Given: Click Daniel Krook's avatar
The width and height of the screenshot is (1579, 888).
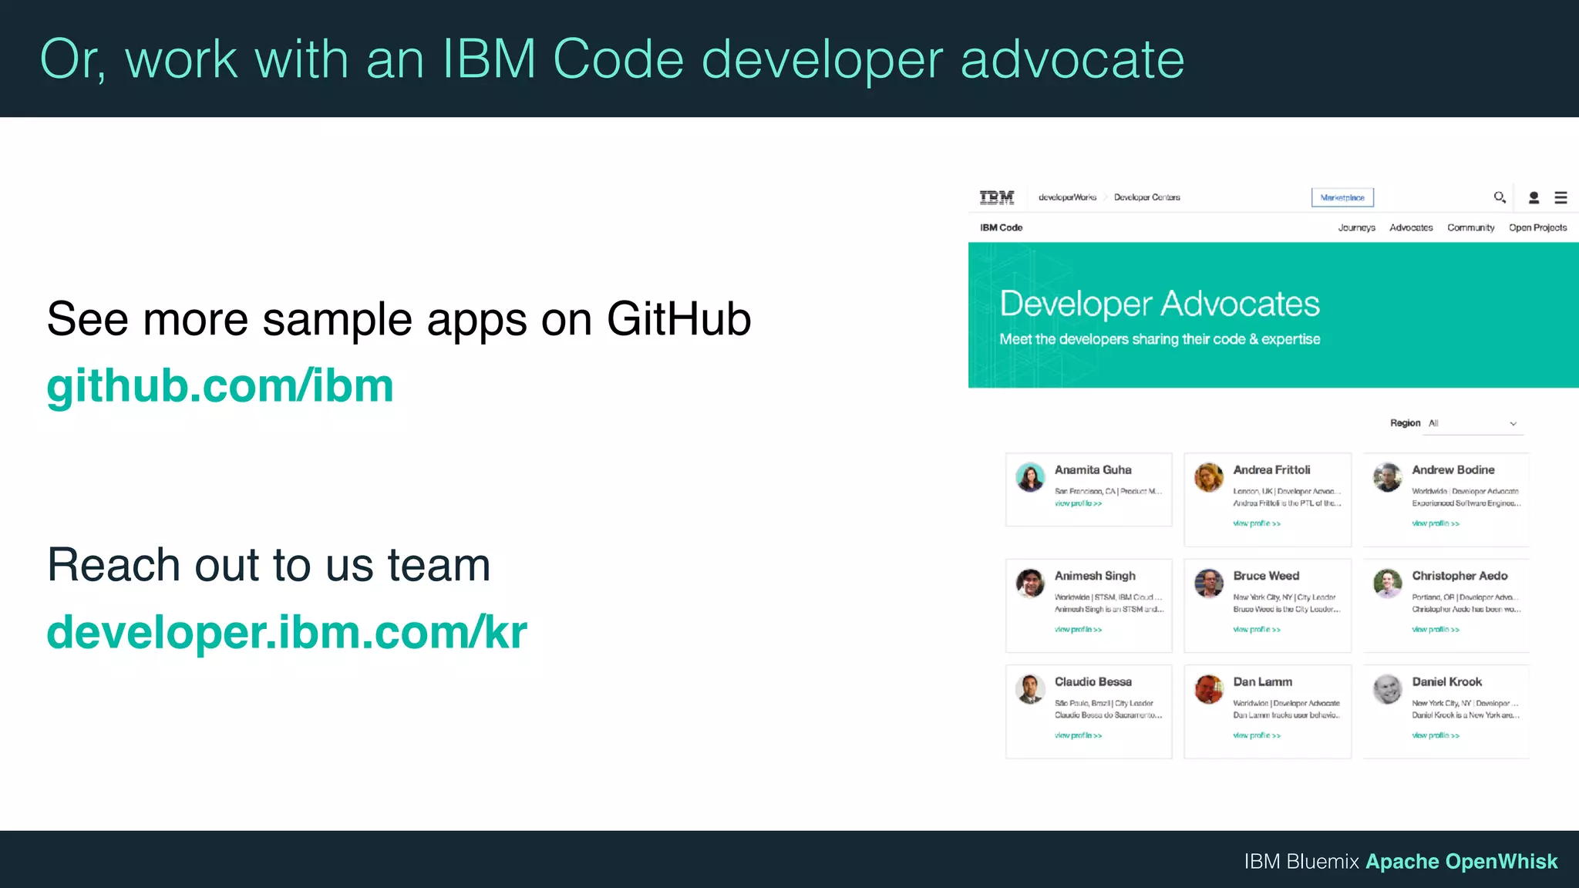Looking at the screenshot, I should (x=1388, y=689).
